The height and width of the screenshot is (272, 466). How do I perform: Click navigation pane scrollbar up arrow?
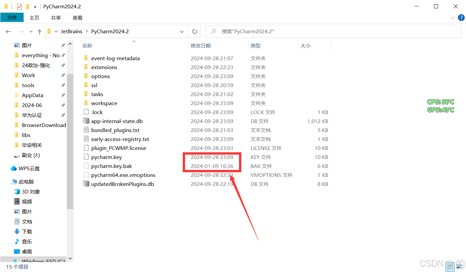point(70,44)
